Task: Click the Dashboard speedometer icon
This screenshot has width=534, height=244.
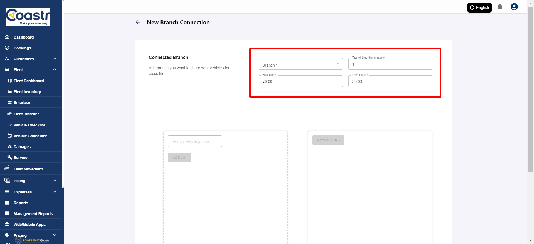Action: 7,37
